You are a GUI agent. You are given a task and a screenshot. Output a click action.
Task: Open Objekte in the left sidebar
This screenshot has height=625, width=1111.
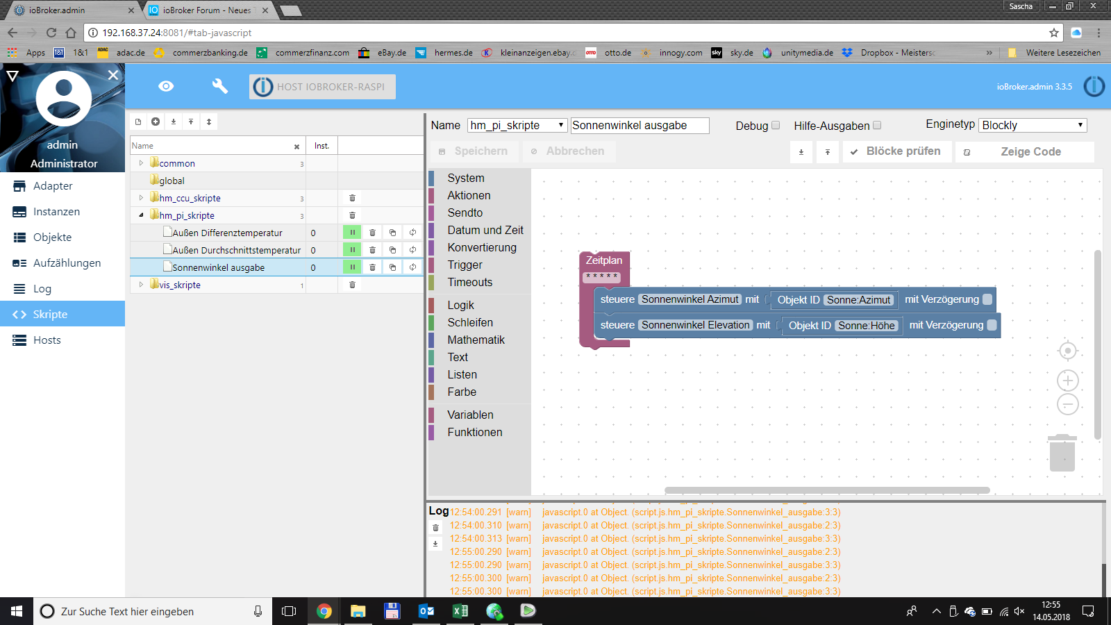click(52, 237)
